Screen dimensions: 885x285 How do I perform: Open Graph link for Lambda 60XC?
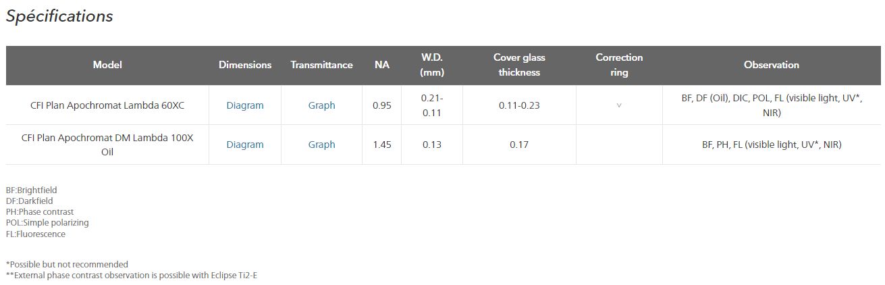pyautogui.click(x=321, y=105)
